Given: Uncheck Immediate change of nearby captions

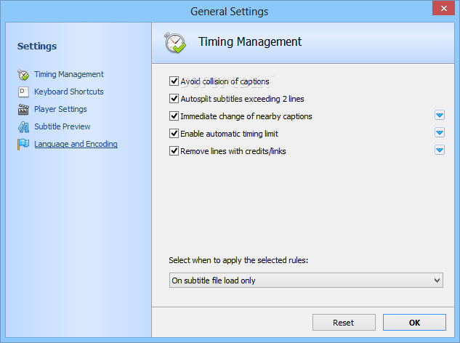Looking at the screenshot, I should 174,116.
